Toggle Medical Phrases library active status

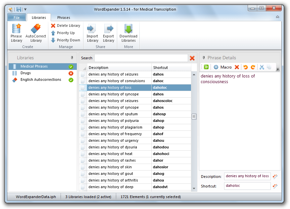pos(71,67)
